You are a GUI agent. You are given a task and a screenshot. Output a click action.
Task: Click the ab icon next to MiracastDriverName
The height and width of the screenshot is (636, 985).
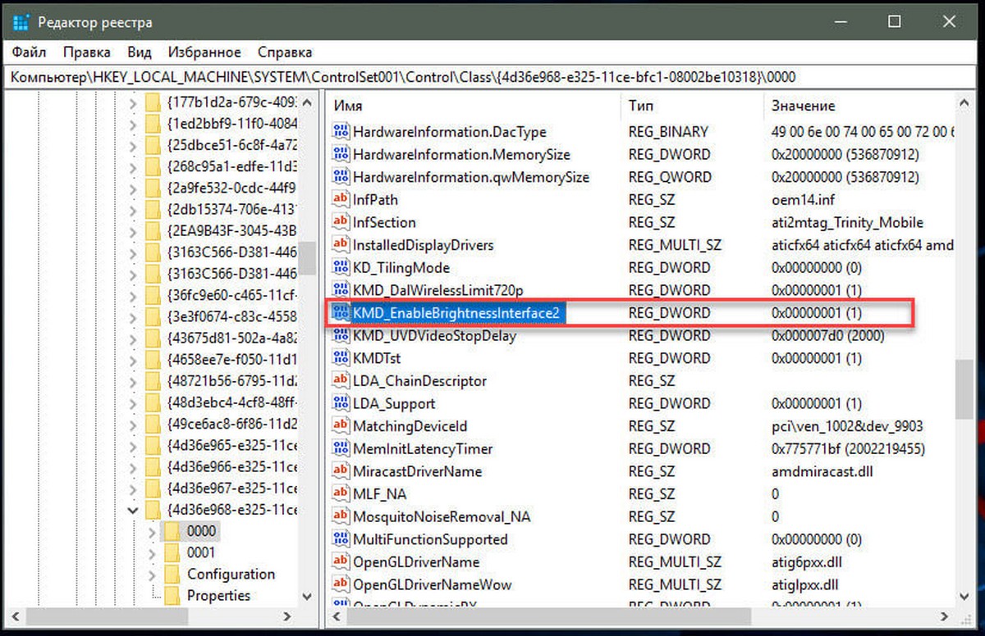[x=341, y=471]
